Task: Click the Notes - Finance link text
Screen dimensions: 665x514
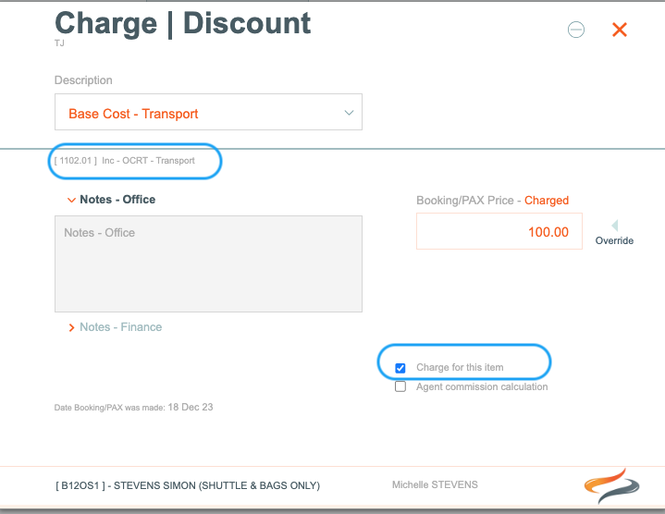Action: (x=121, y=327)
